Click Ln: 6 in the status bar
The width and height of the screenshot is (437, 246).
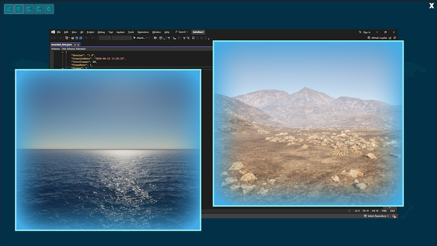click(x=357, y=211)
